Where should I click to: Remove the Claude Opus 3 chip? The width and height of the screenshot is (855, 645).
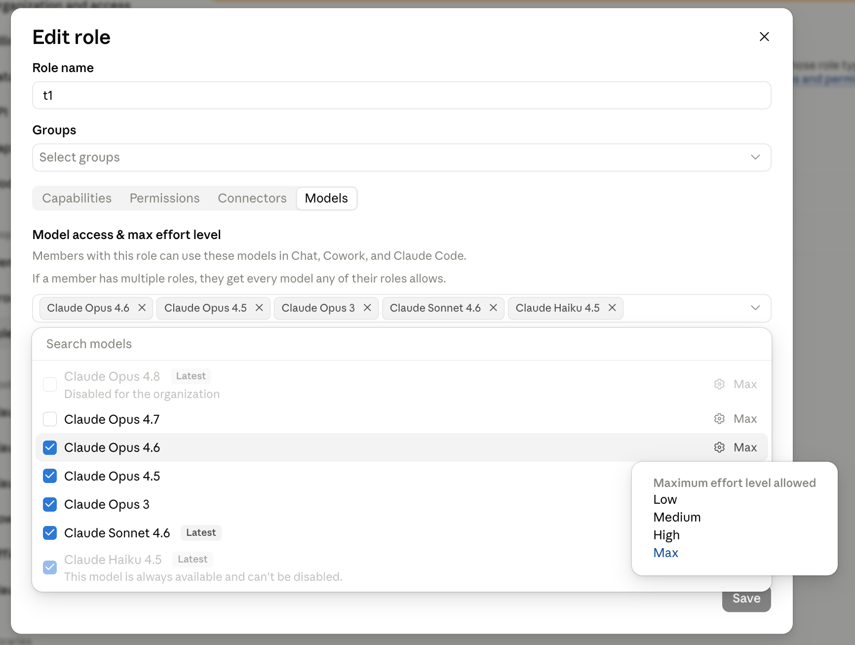pyautogui.click(x=367, y=308)
